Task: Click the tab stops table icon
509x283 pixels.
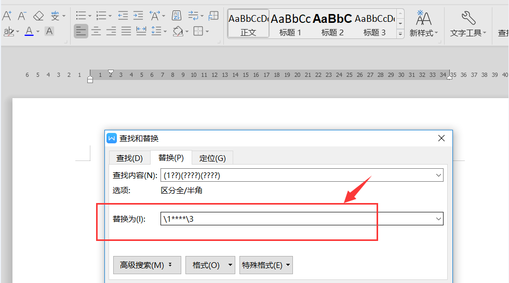Action: click(213, 16)
